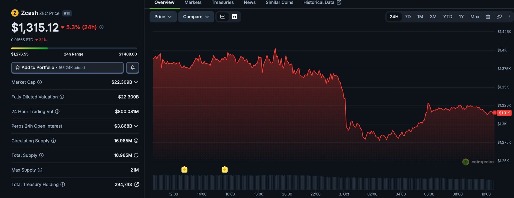The image size is (514, 198).
Task: Copy chart link via the chain icon
Action: (499, 17)
